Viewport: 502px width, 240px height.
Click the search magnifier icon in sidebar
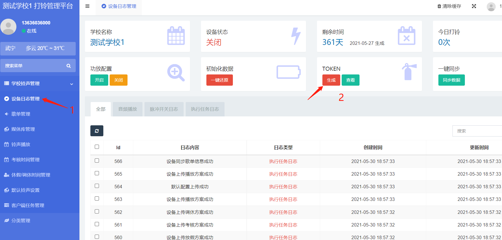tap(69, 66)
